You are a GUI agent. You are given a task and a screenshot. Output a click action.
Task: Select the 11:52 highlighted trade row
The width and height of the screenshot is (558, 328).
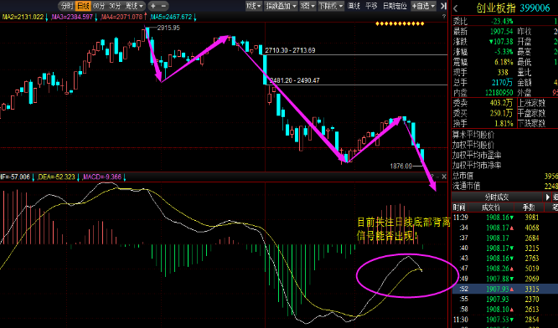pos(504,289)
